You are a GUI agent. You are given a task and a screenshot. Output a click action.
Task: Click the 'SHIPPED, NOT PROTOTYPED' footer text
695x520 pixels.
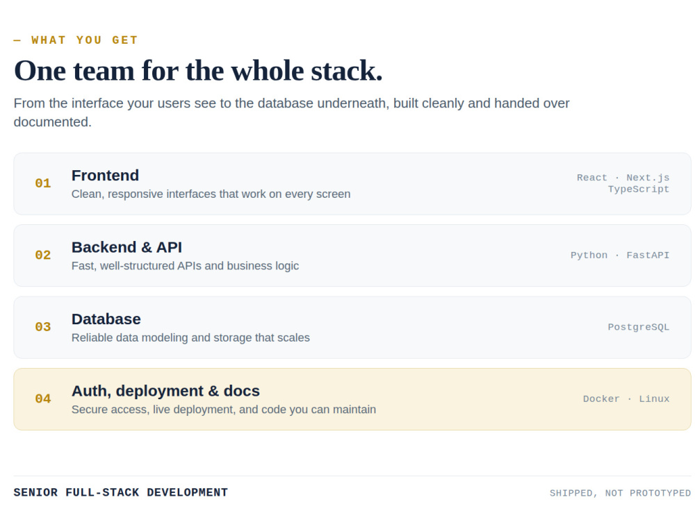tap(620, 493)
